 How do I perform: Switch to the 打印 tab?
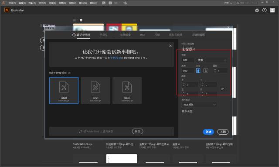(x=157, y=35)
